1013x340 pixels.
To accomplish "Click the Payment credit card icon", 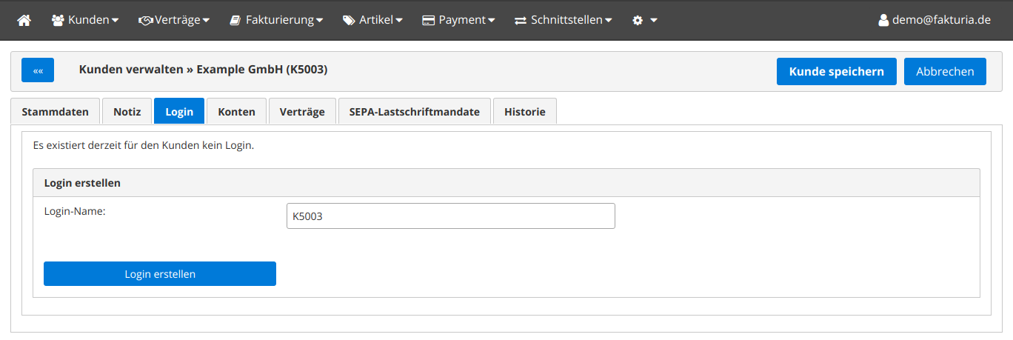I will coord(428,20).
